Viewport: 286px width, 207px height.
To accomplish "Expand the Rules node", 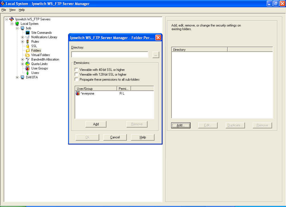I will (x=22, y=42).
